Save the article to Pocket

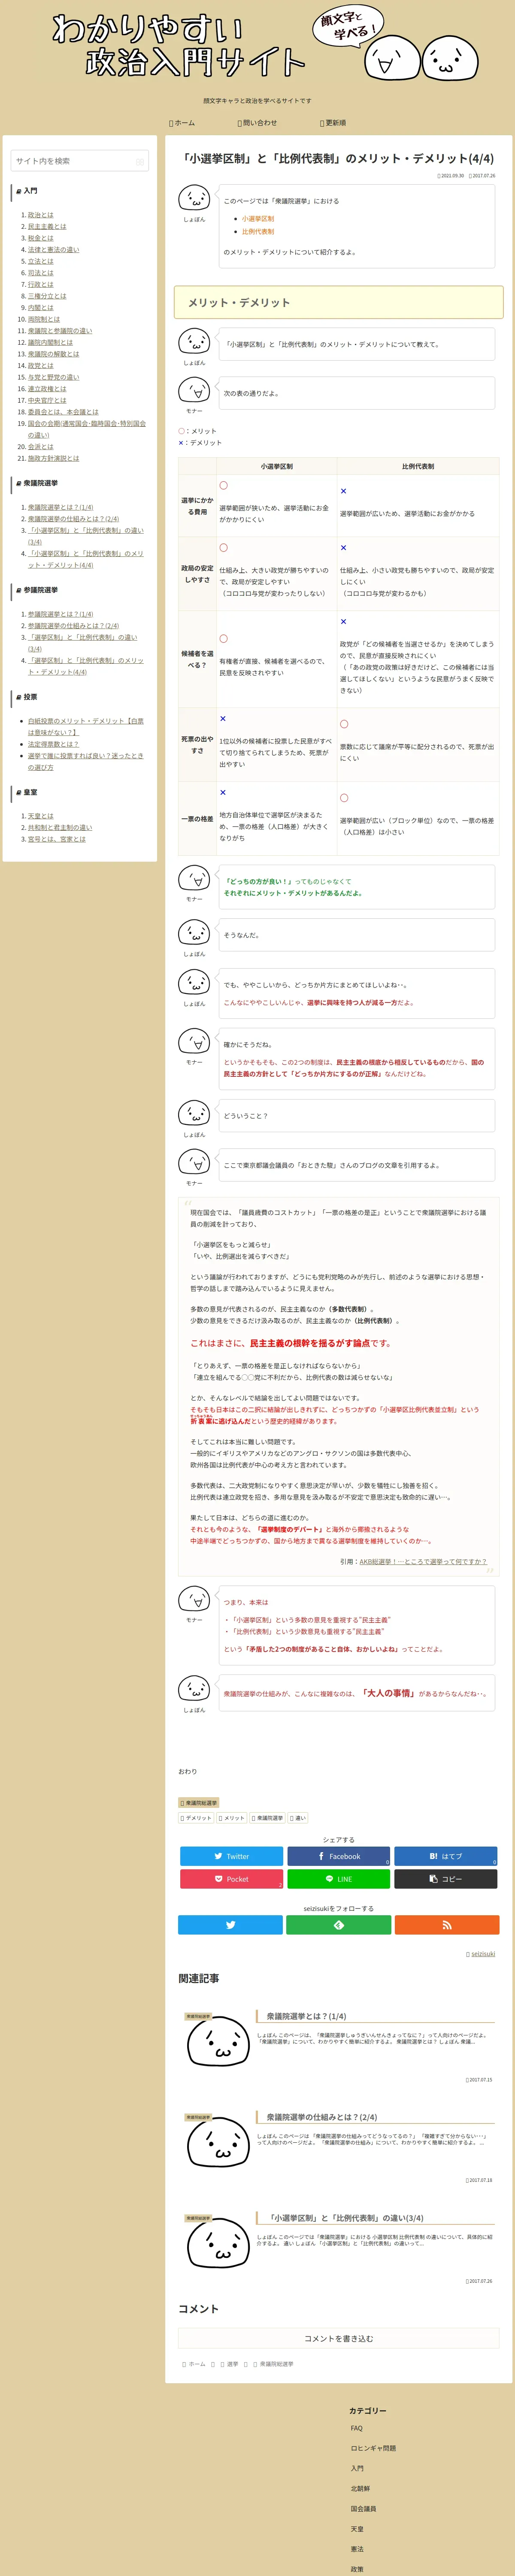231,1879
